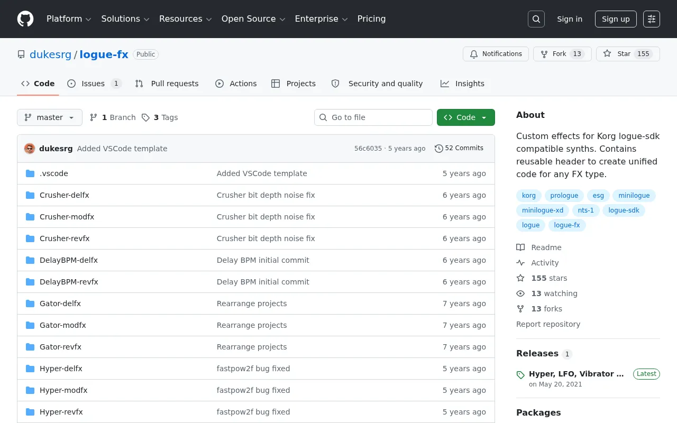
Task: Click the stars icon in About
Action: (x=520, y=278)
